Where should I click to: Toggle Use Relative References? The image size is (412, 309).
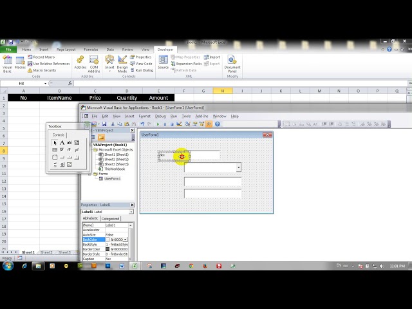49,64
